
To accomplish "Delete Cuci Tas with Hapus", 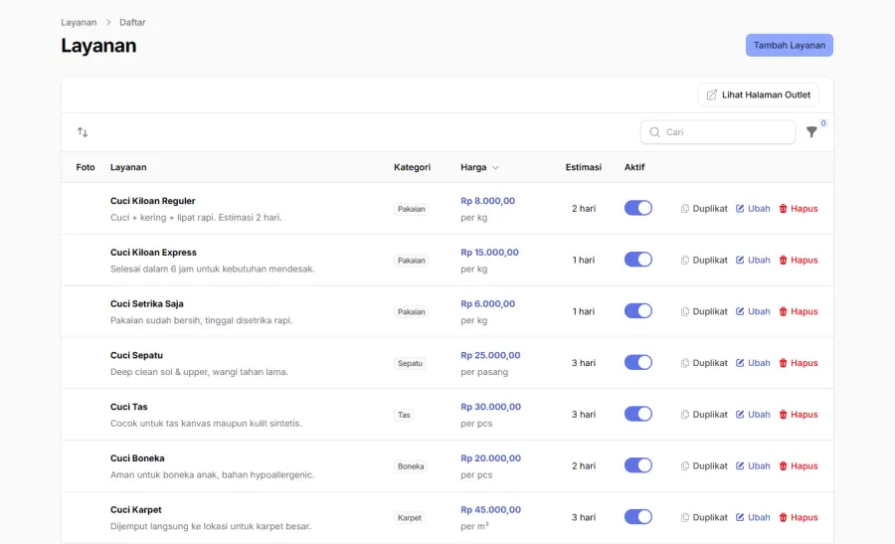I will tap(798, 415).
